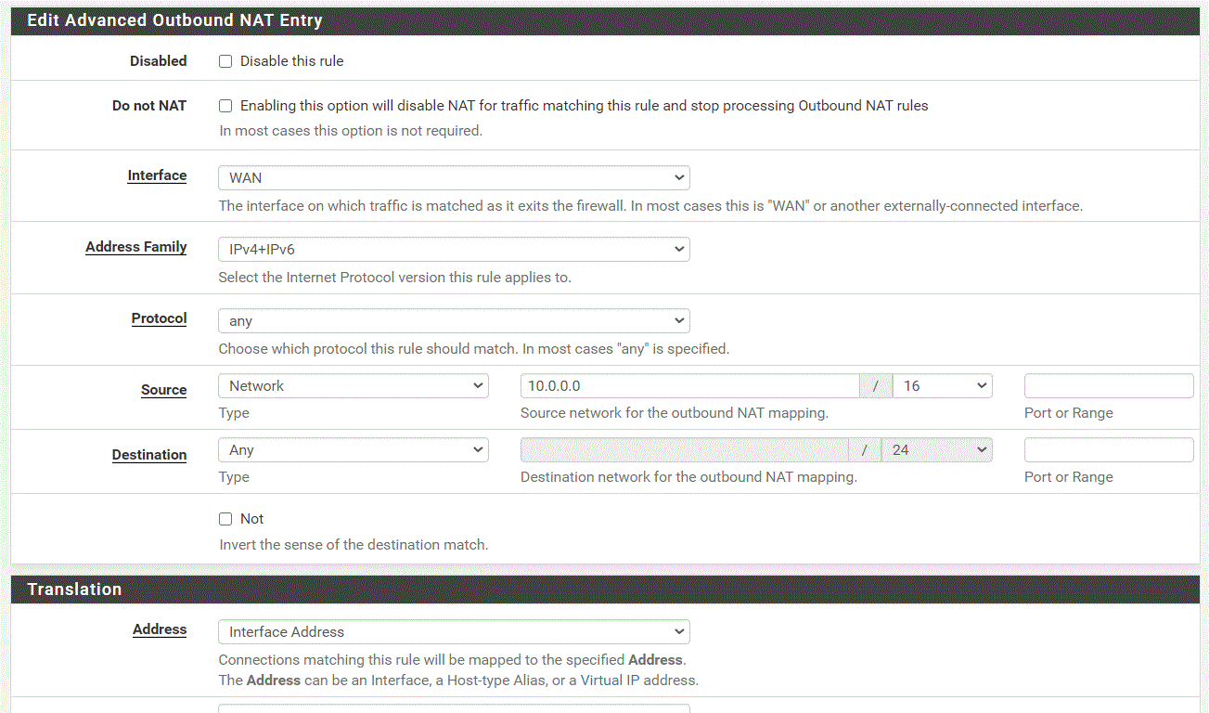Open the Destination type Any dropdown

[353, 449]
